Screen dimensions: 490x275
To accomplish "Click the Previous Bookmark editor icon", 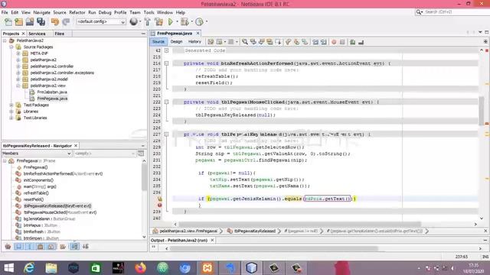I will tap(288, 42).
